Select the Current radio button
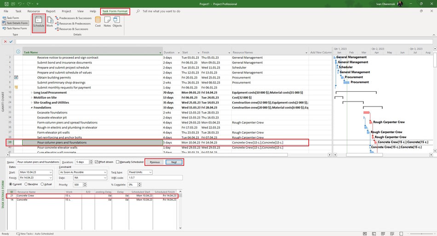437x236 pixels. click(x=11, y=184)
